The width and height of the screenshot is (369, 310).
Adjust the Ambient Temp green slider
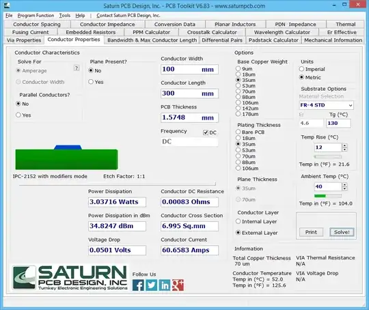click(x=328, y=196)
